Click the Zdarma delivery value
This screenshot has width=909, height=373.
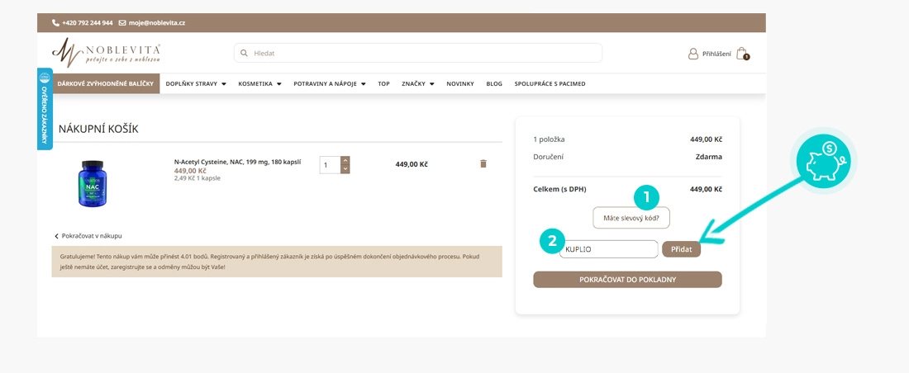[x=708, y=157]
